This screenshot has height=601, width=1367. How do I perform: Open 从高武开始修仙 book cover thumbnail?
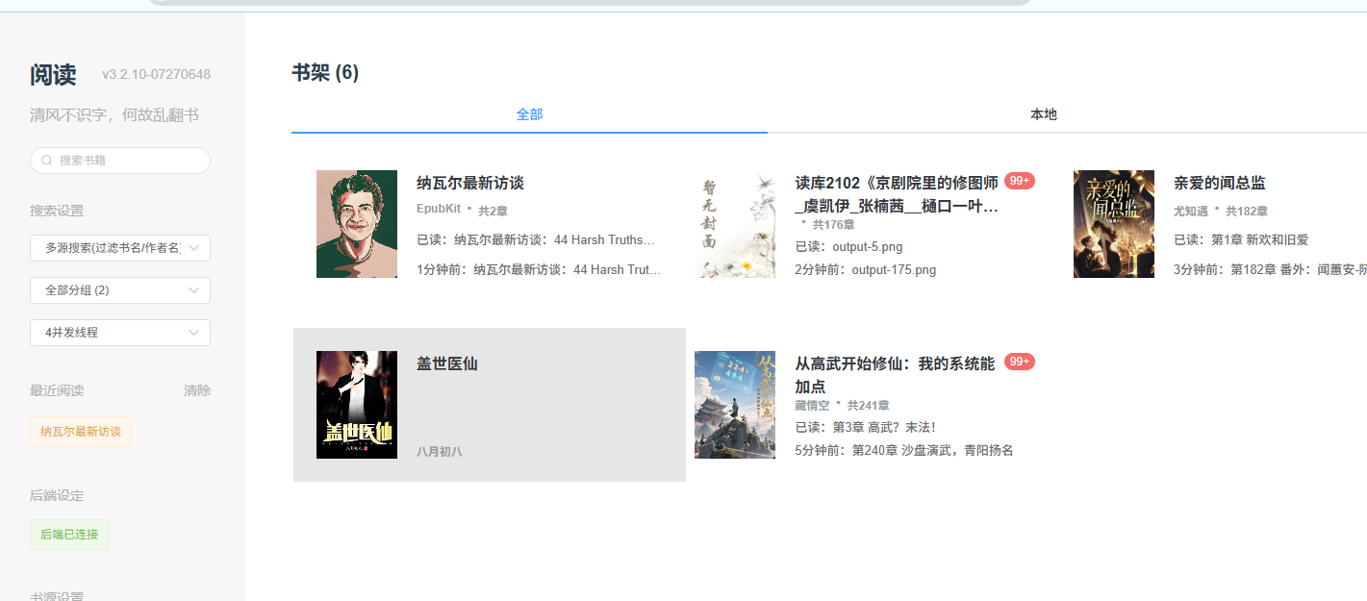[x=735, y=405]
